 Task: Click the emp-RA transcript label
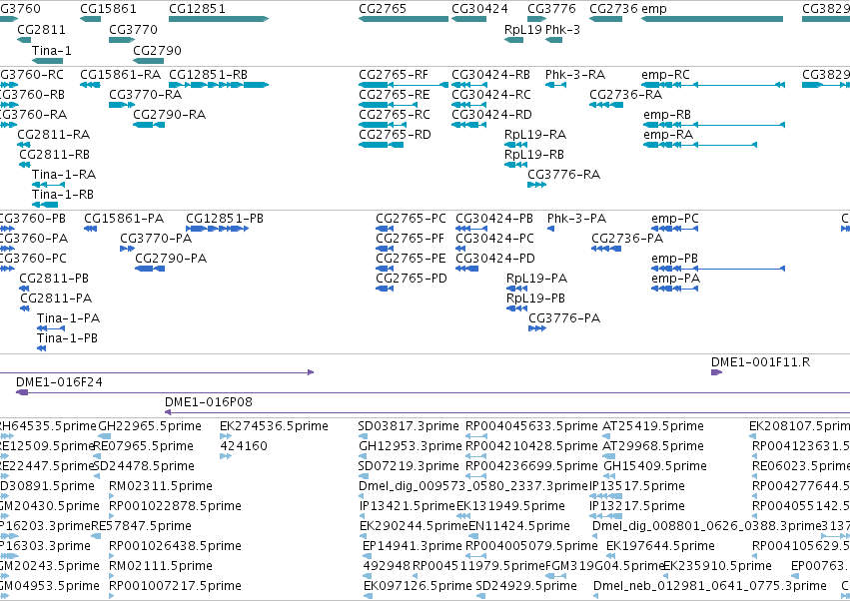668,135
